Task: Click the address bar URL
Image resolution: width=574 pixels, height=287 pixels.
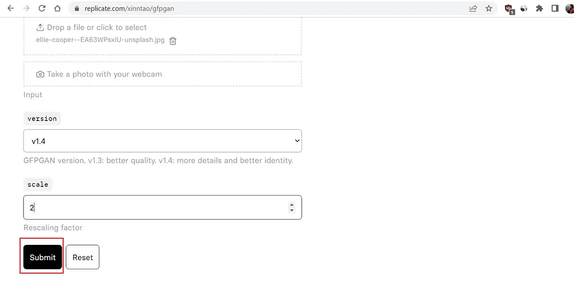Action: point(129,8)
